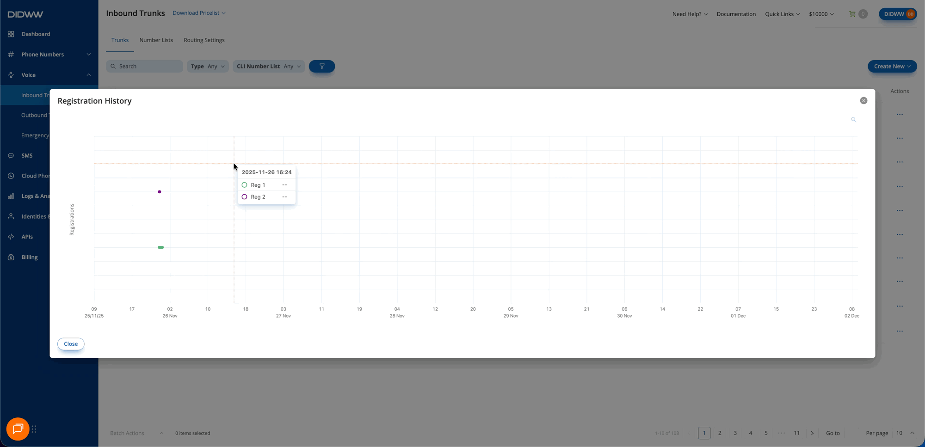Open the APIs sidebar section
This screenshot has height=447, width=925.
click(x=27, y=237)
